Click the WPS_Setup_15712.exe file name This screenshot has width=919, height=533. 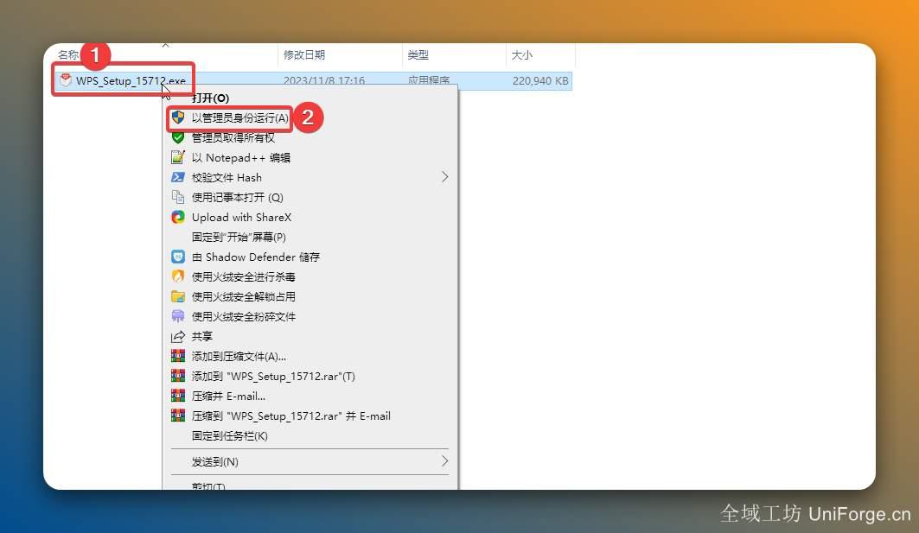pyautogui.click(x=131, y=81)
